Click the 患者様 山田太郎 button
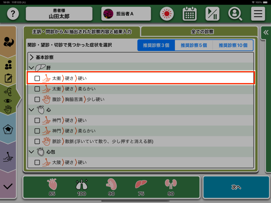The height and width of the screenshot is (203, 271). [x=59, y=14]
